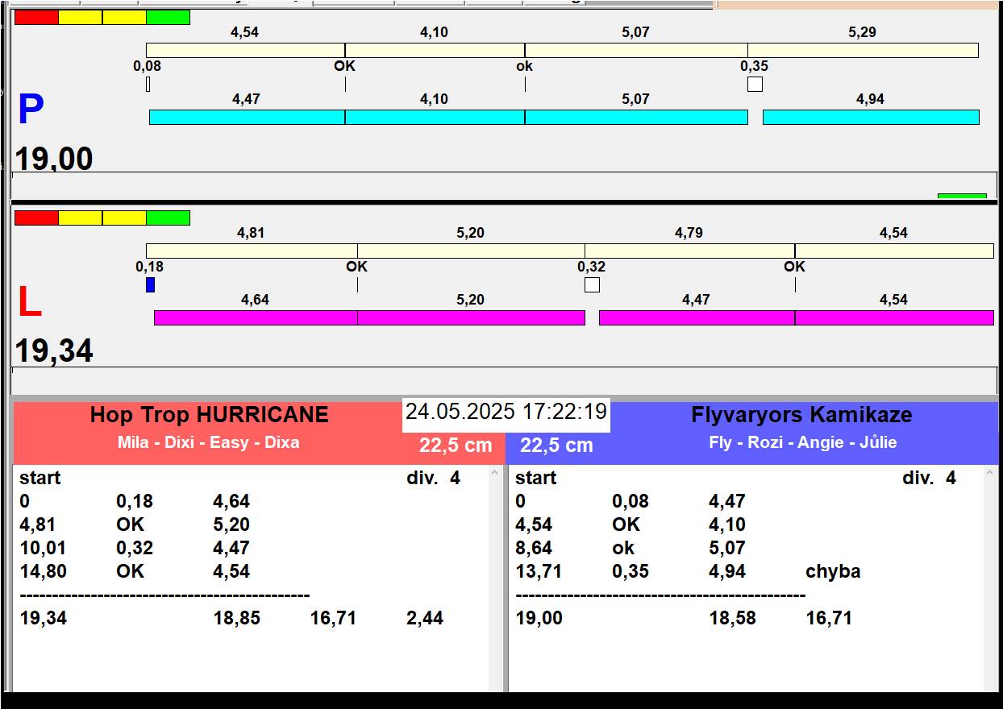This screenshot has height=709, width=1003.
Task: Click the green indicator at lane P bottom right
Action: (961, 195)
